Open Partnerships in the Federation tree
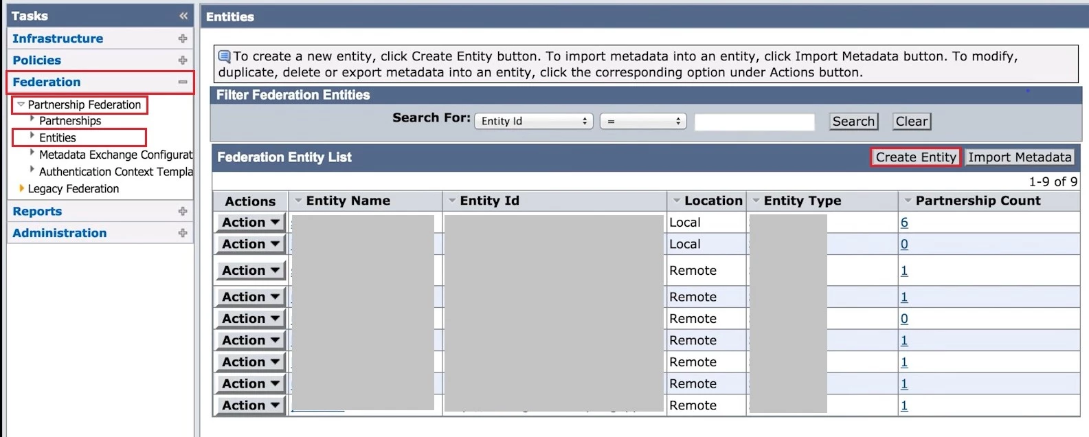Screen dimensions: 1089x437 (70, 121)
